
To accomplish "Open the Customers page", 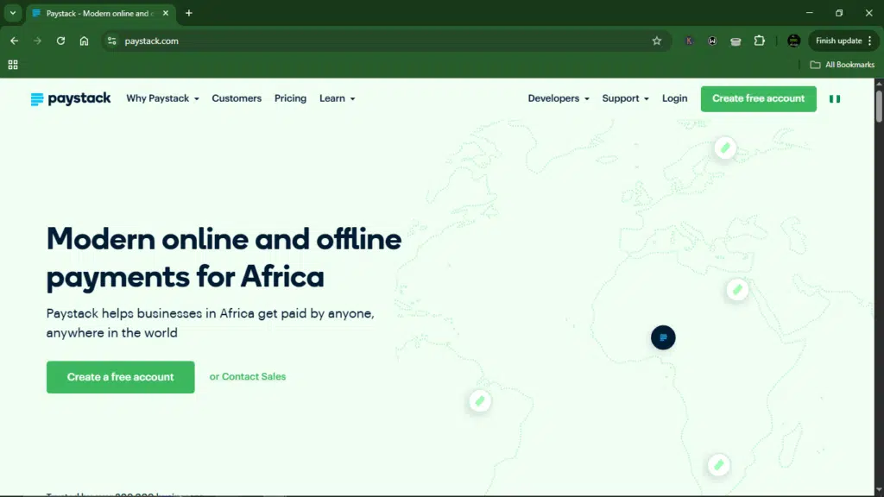I will click(237, 98).
